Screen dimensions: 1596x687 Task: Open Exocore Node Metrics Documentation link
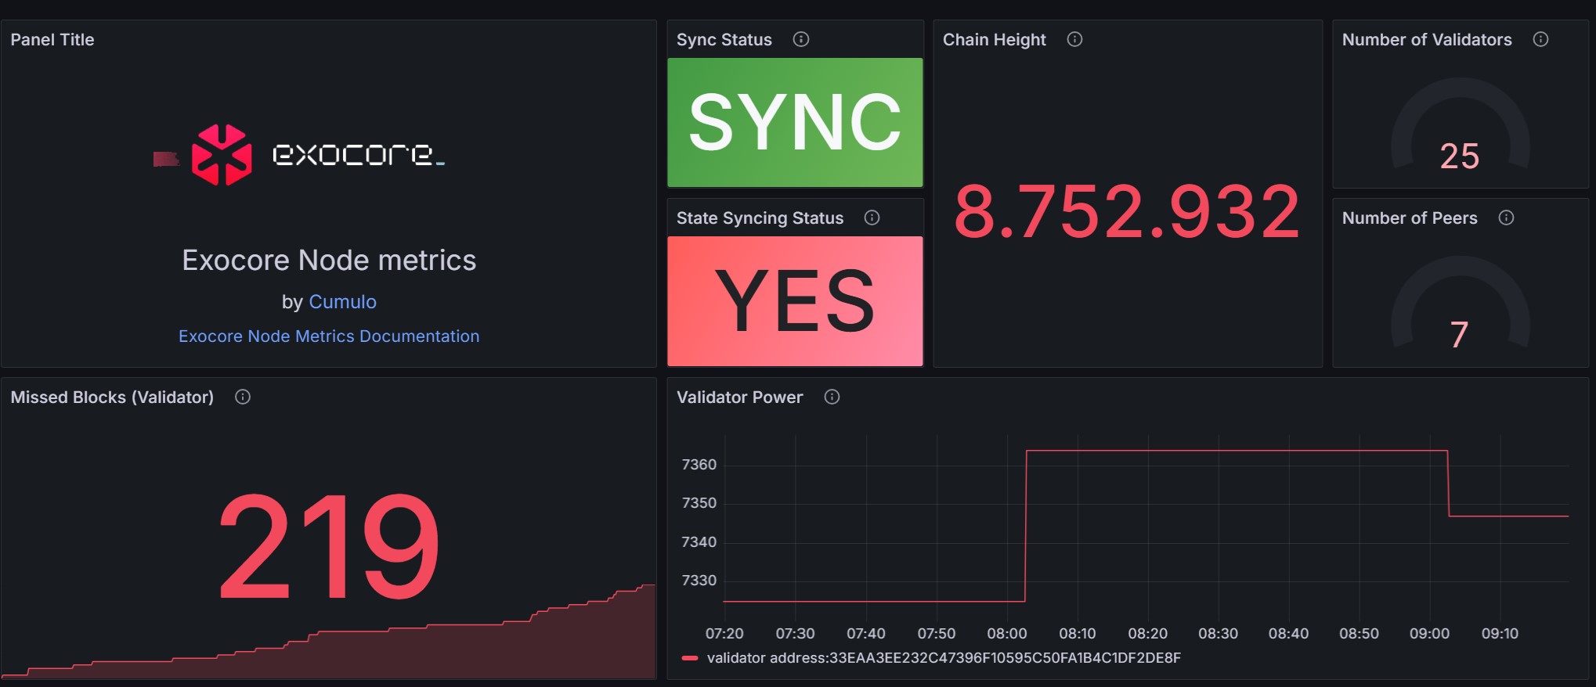329,336
